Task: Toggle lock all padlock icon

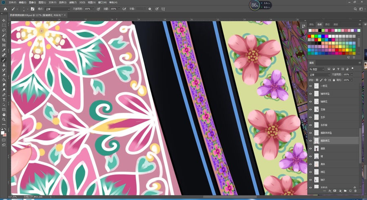Action: pos(334,80)
